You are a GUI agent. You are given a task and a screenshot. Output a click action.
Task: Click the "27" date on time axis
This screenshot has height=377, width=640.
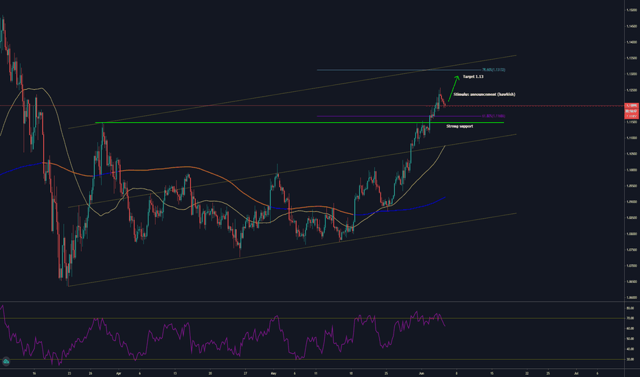pos(245,373)
